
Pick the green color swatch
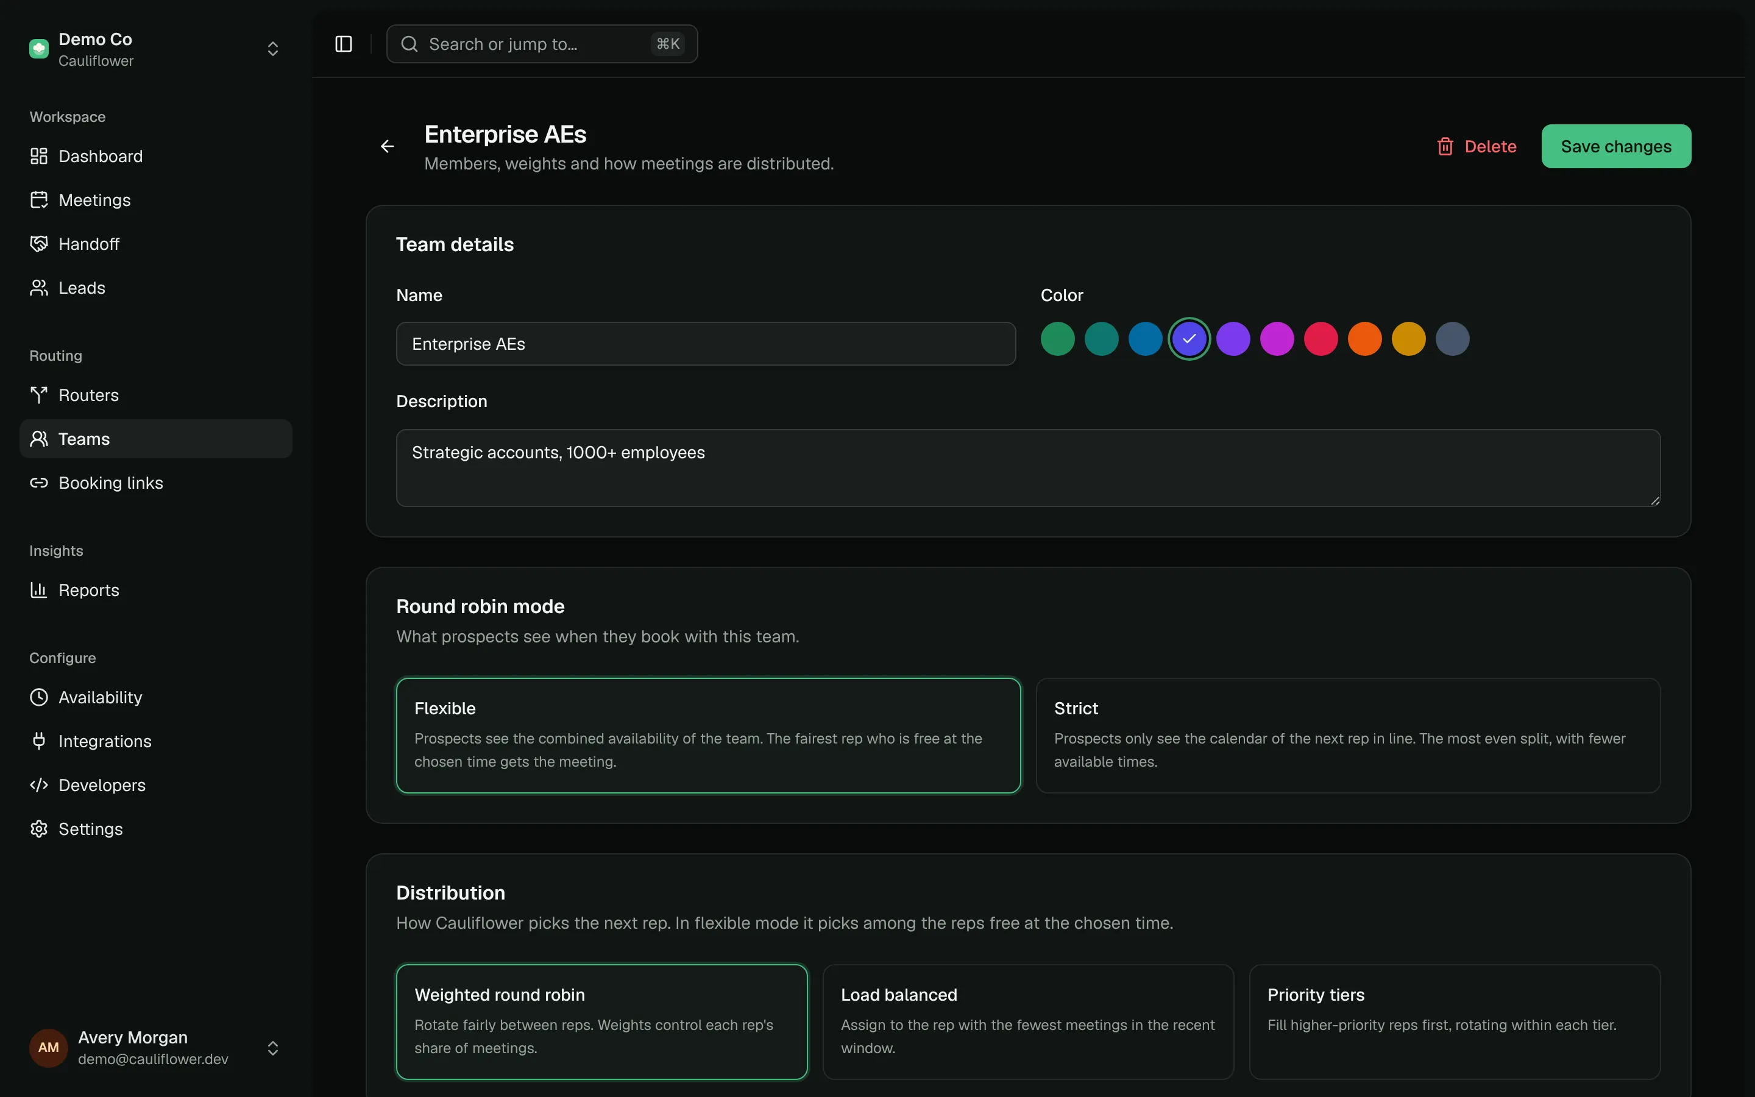pos(1057,339)
